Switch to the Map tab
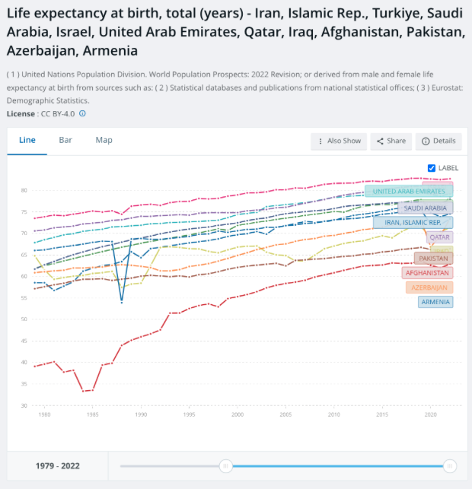472x489 pixels. (x=104, y=140)
